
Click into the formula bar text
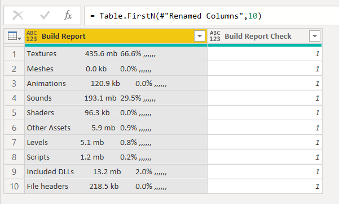click(175, 16)
